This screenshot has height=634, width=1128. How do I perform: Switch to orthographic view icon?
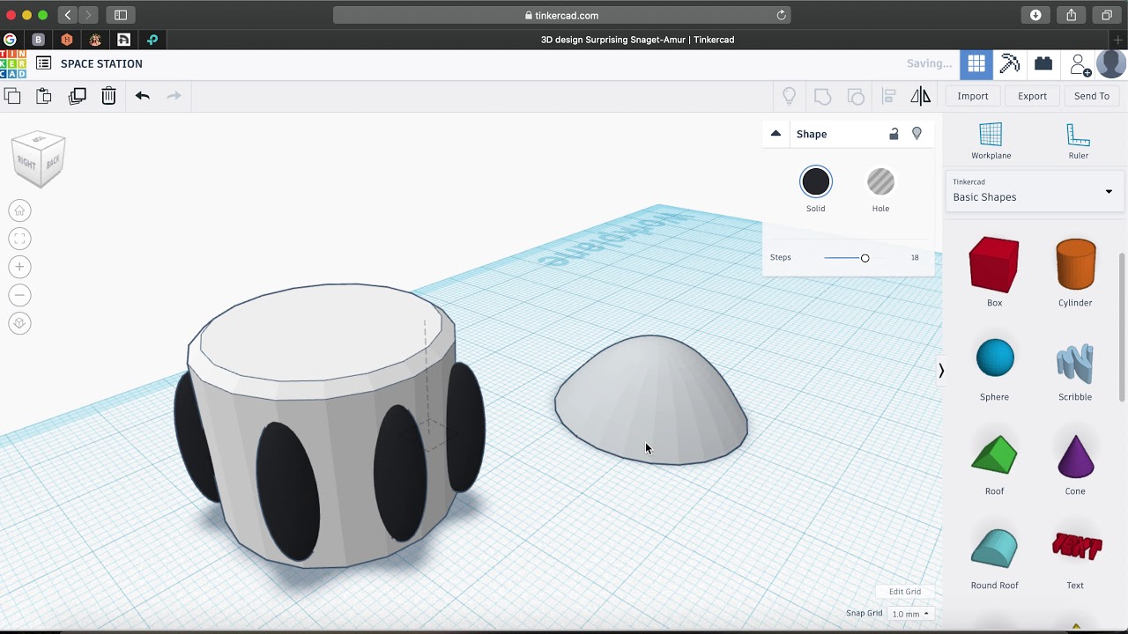tap(19, 323)
